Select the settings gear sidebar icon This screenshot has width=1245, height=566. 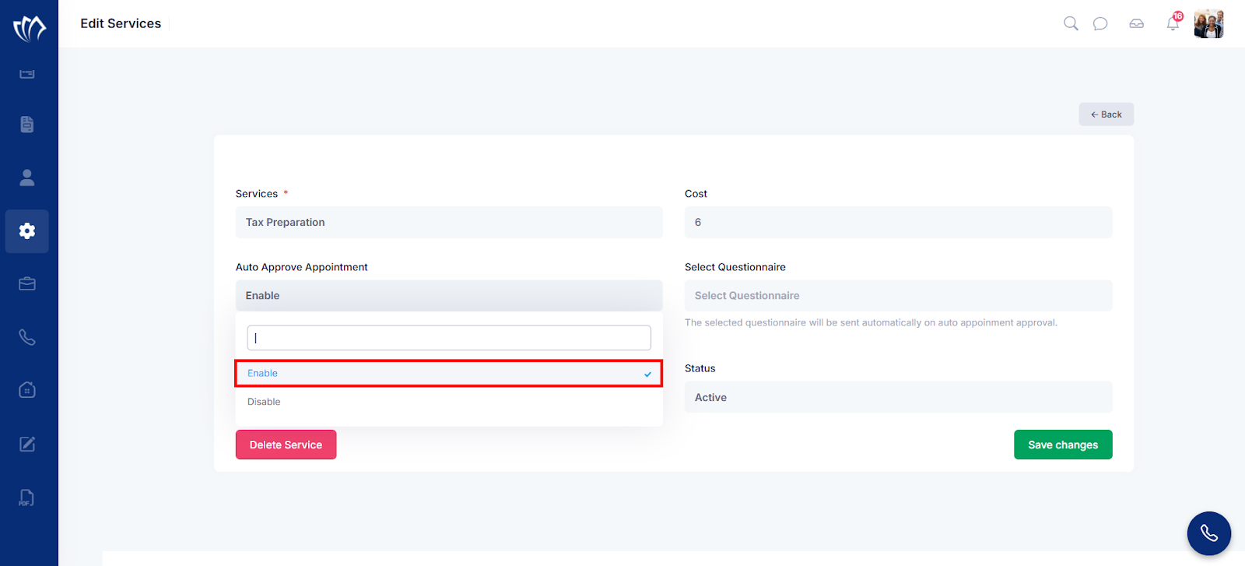(x=27, y=231)
